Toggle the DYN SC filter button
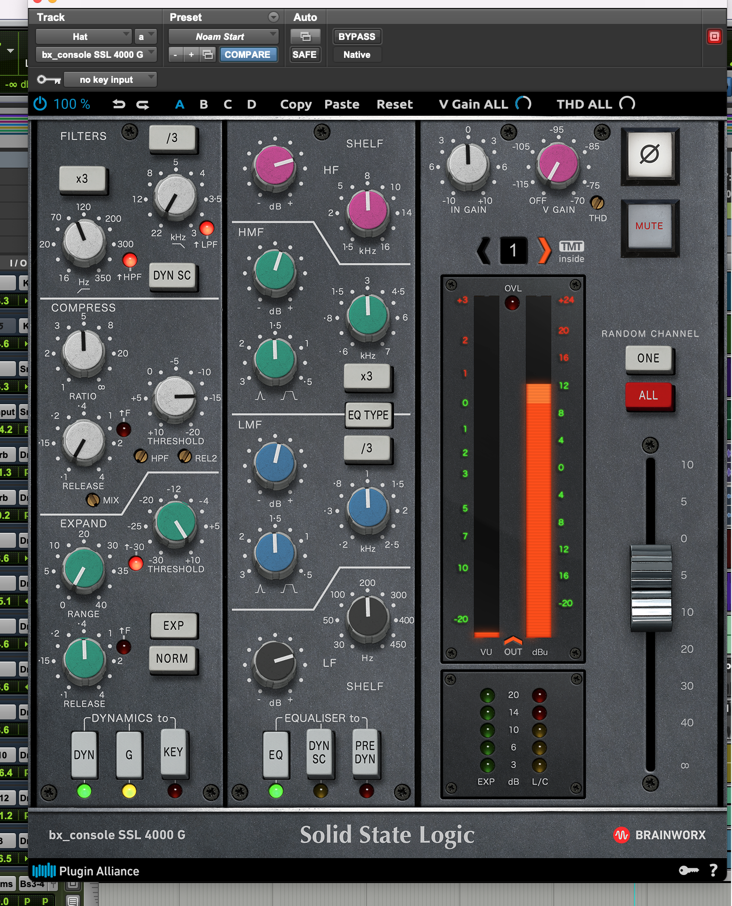The height and width of the screenshot is (906, 732). coord(172,275)
